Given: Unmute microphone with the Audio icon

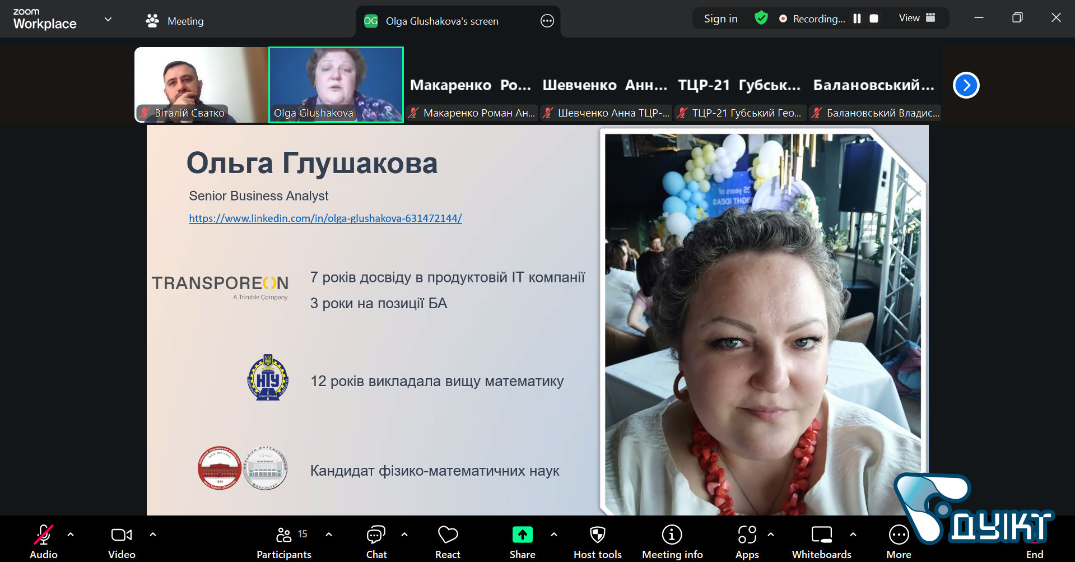Looking at the screenshot, I should tap(44, 536).
